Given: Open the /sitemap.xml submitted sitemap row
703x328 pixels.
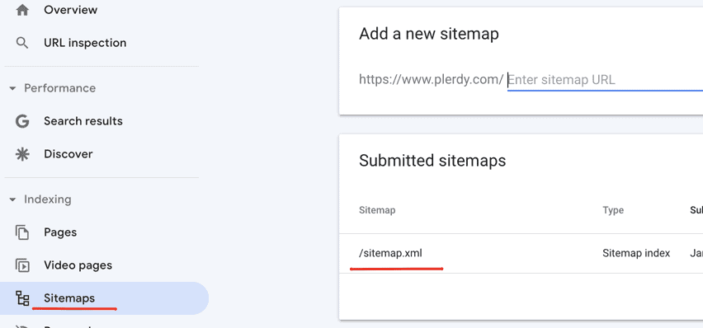Looking at the screenshot, I should point(521,253).
